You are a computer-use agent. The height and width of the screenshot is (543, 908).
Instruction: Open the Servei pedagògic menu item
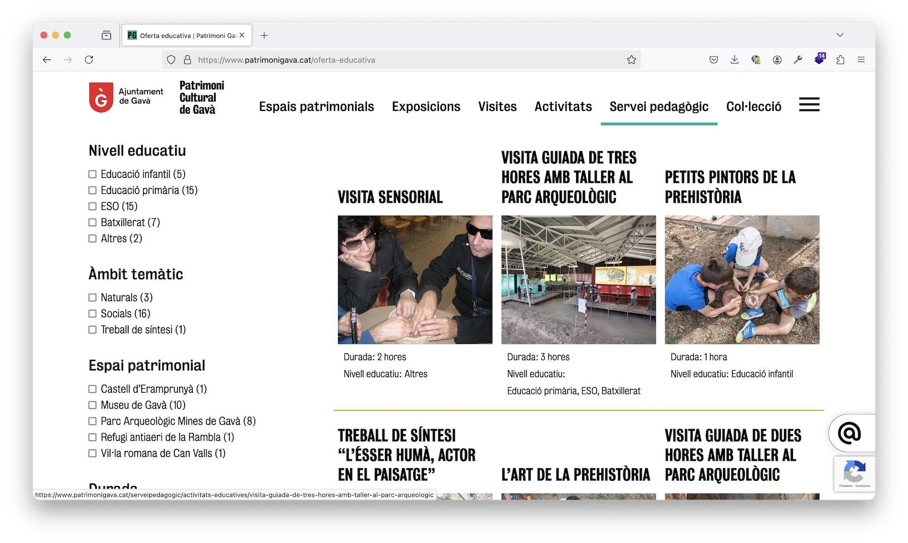point(658,107)
